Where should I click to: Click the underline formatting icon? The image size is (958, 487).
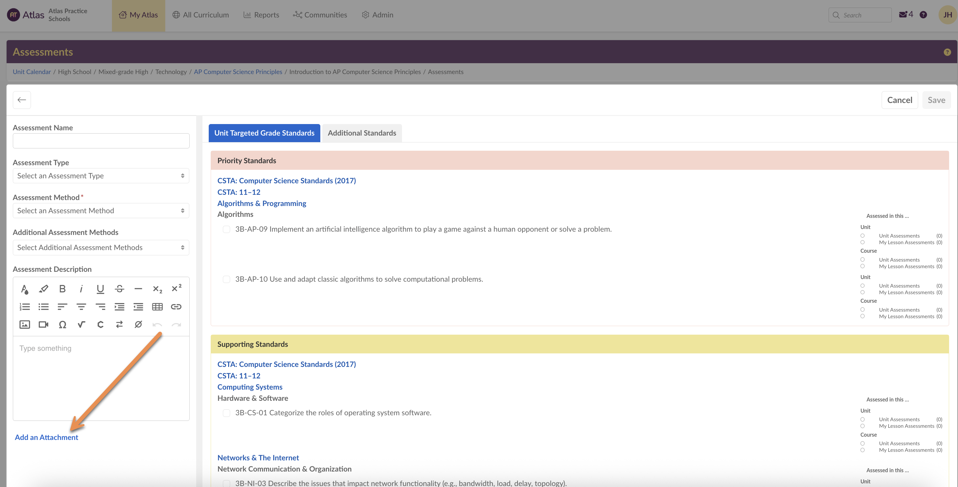pos(100,289)
